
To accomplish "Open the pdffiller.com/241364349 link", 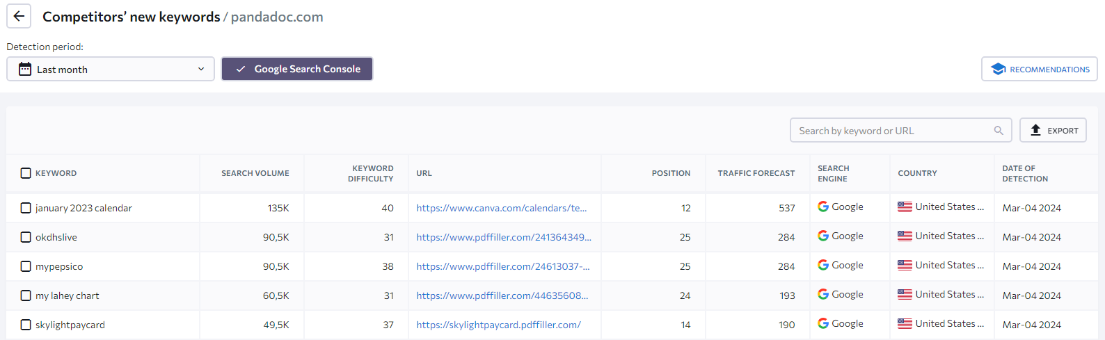I will pos(504,237).
